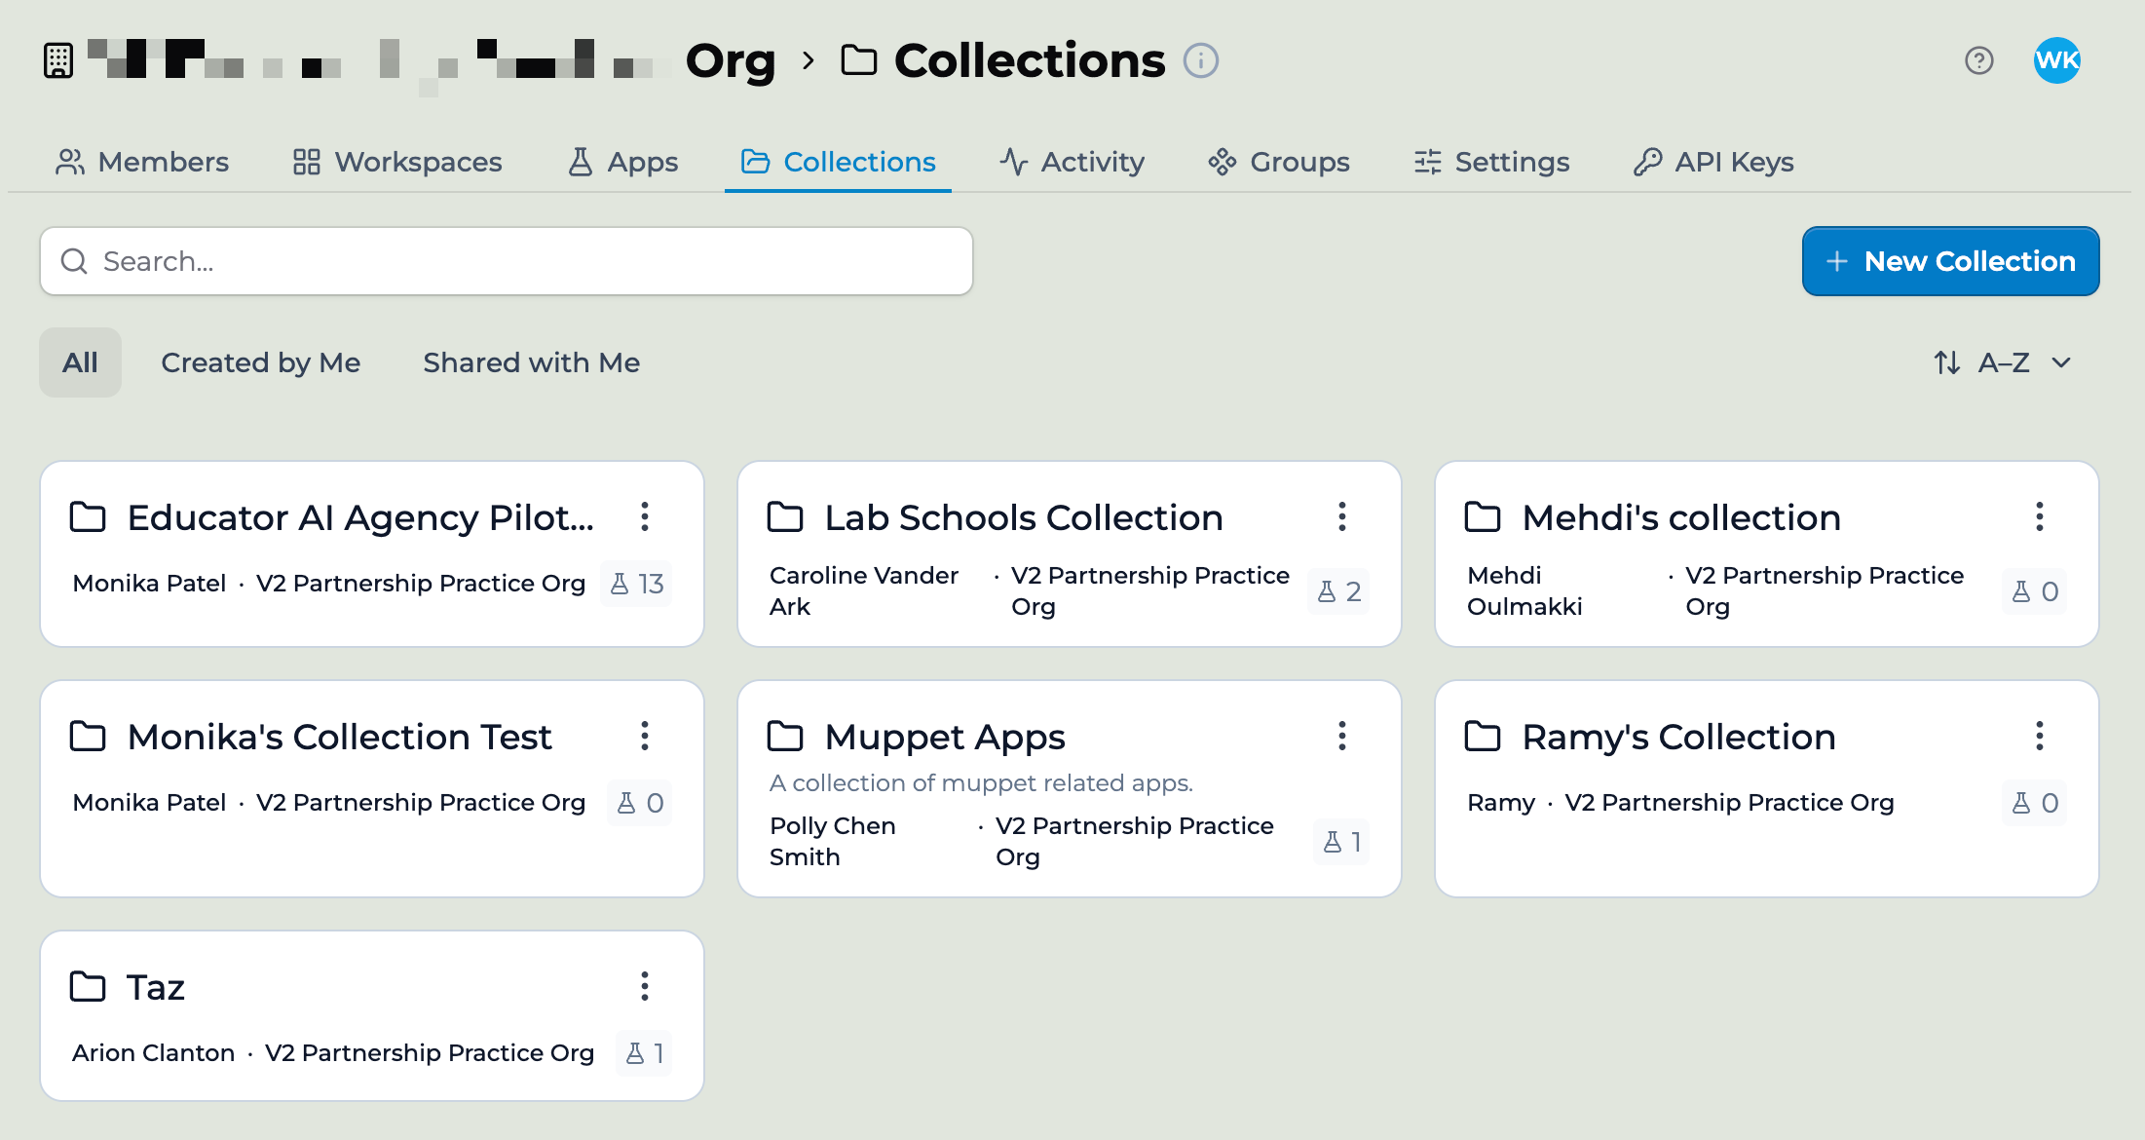
Task: Click folder icon on Lab Schools Collection card
Action: coord(785,516)
